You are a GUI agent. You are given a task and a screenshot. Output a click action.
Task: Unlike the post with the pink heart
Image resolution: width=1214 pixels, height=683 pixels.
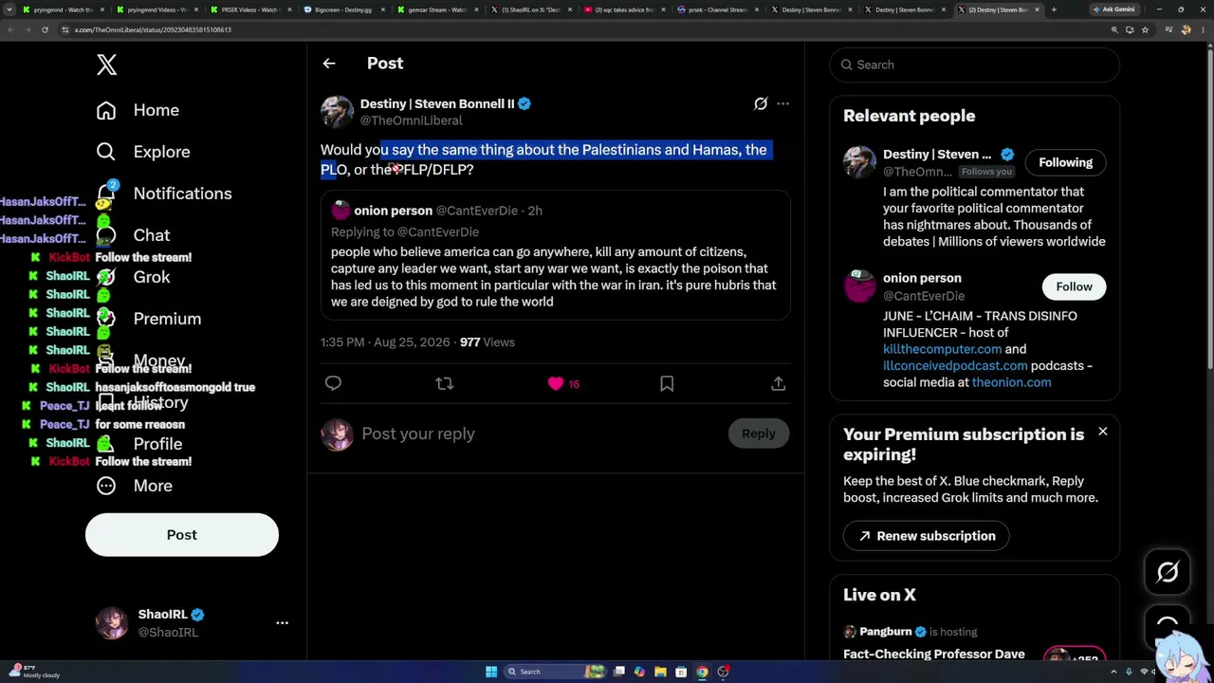(x=556, y=383)
